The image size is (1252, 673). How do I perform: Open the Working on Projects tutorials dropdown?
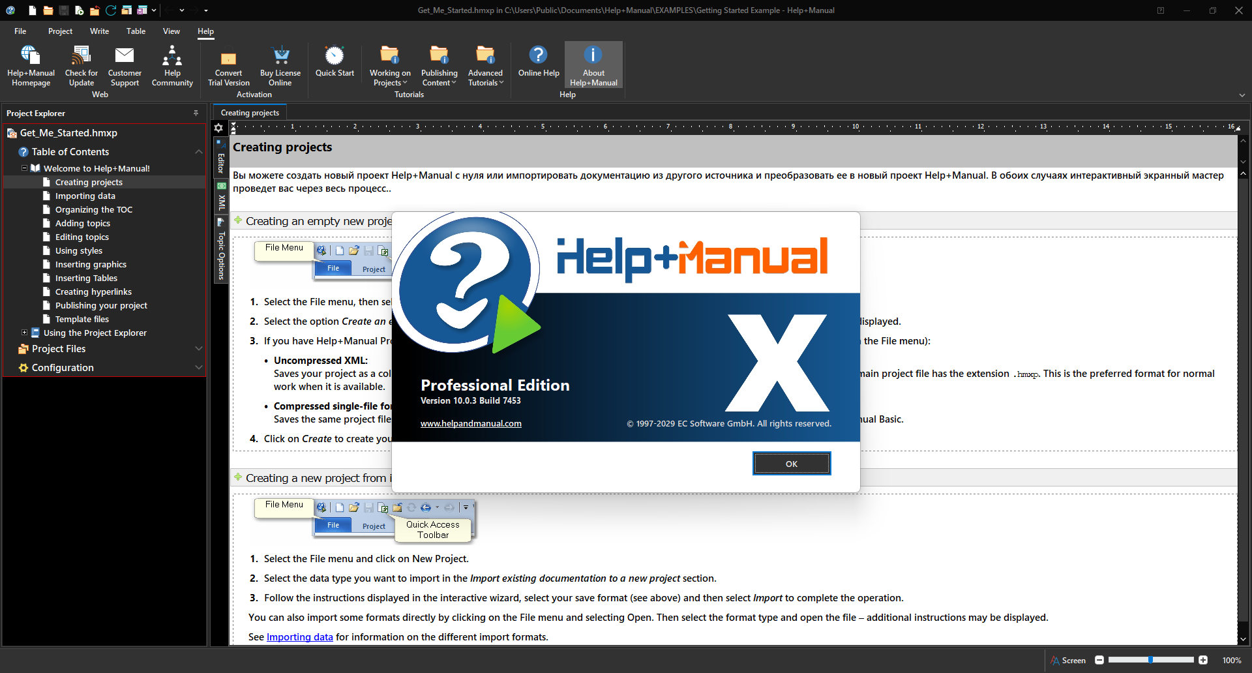[x=390, y=65]
